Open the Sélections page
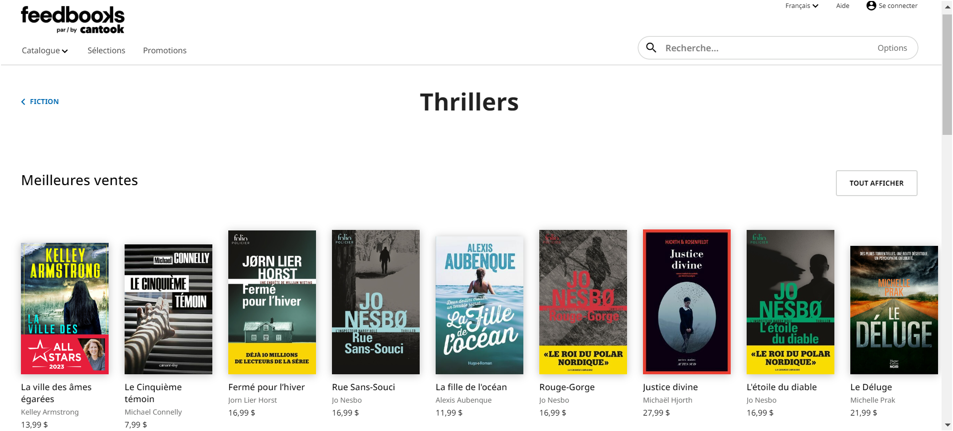953x431 pixels. [x=106, y=50]
